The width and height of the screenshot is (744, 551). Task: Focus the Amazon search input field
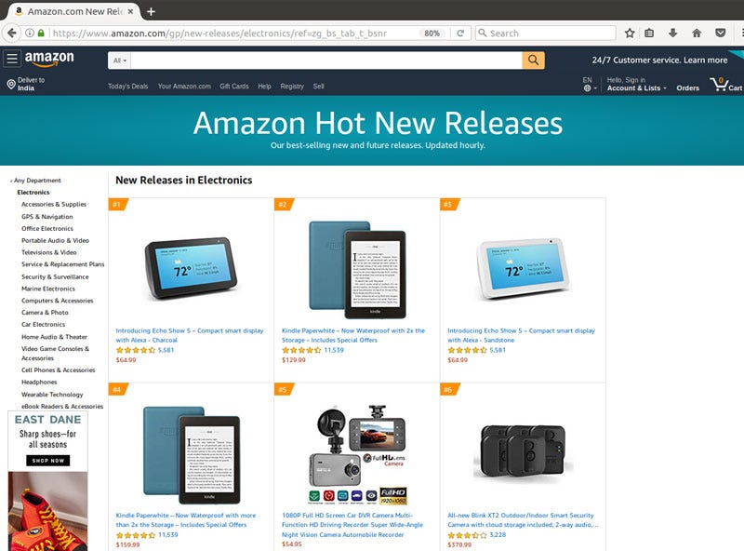[x=326, y=60]
